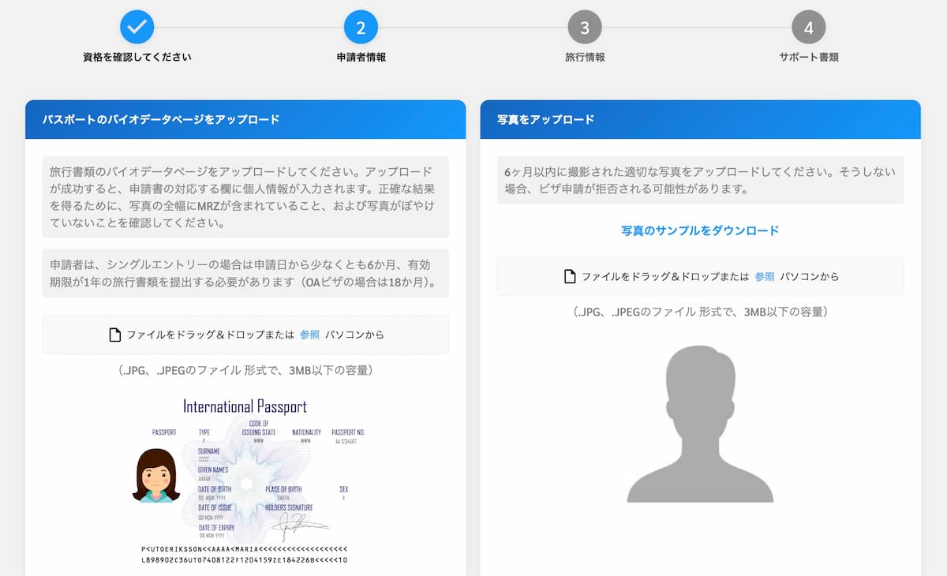Click 参照 link in photo upload box
The image size is (947, 576).
[x=765, y=277]
